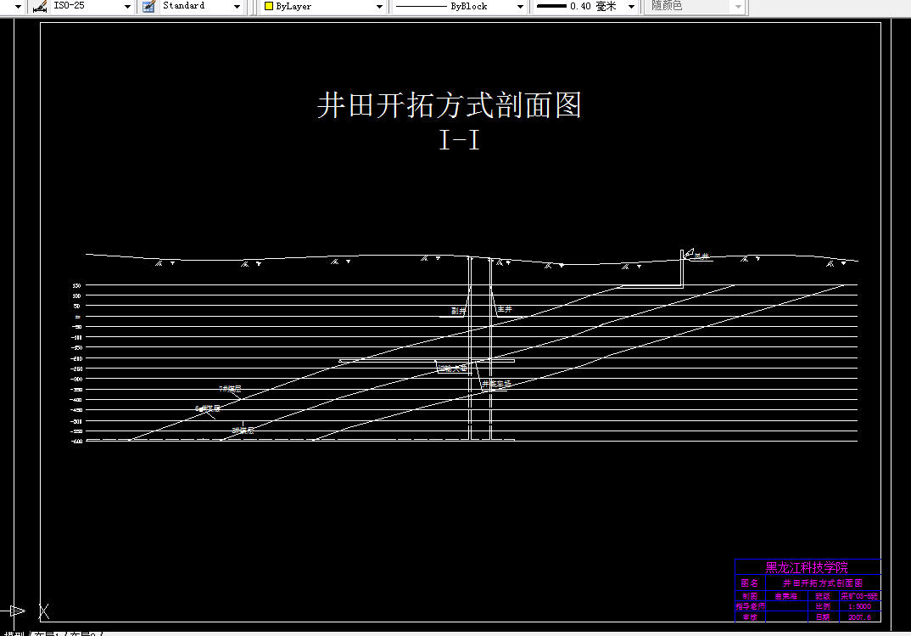This screenshot has width=911, height=636.
Task: Open the ByBlock linetype dropdown
Action: (x=520, y=7)
